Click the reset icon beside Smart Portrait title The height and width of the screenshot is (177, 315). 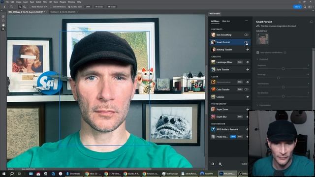311,22
